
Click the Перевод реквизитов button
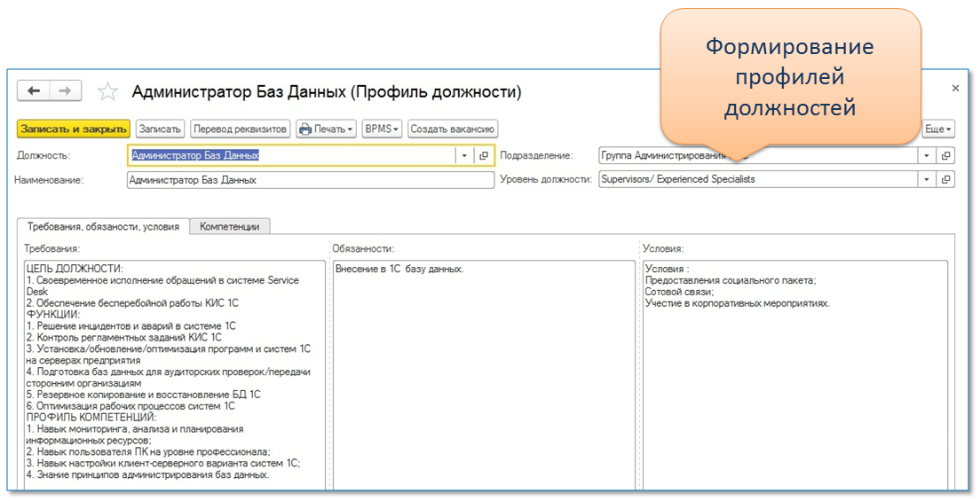[x=241, y=129]
